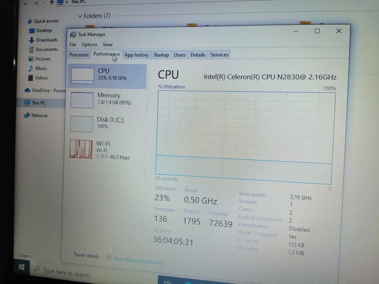379x284 pixels.
Task: Click the Downloads folder icon in Quick access
Action: [x=32, y=40]
